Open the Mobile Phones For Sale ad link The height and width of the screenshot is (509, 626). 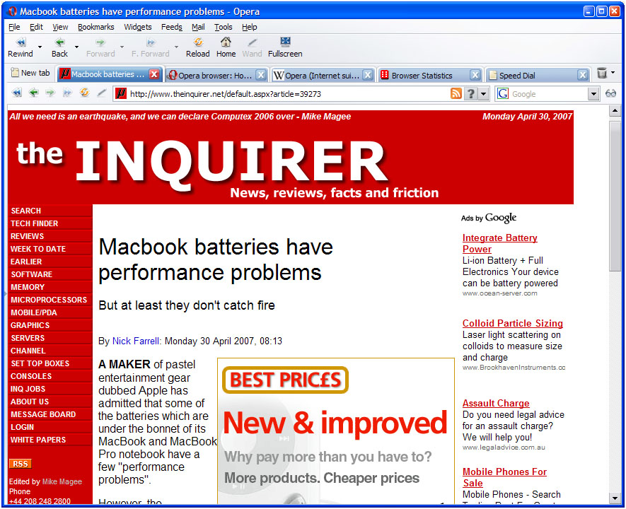click(504, 477)
